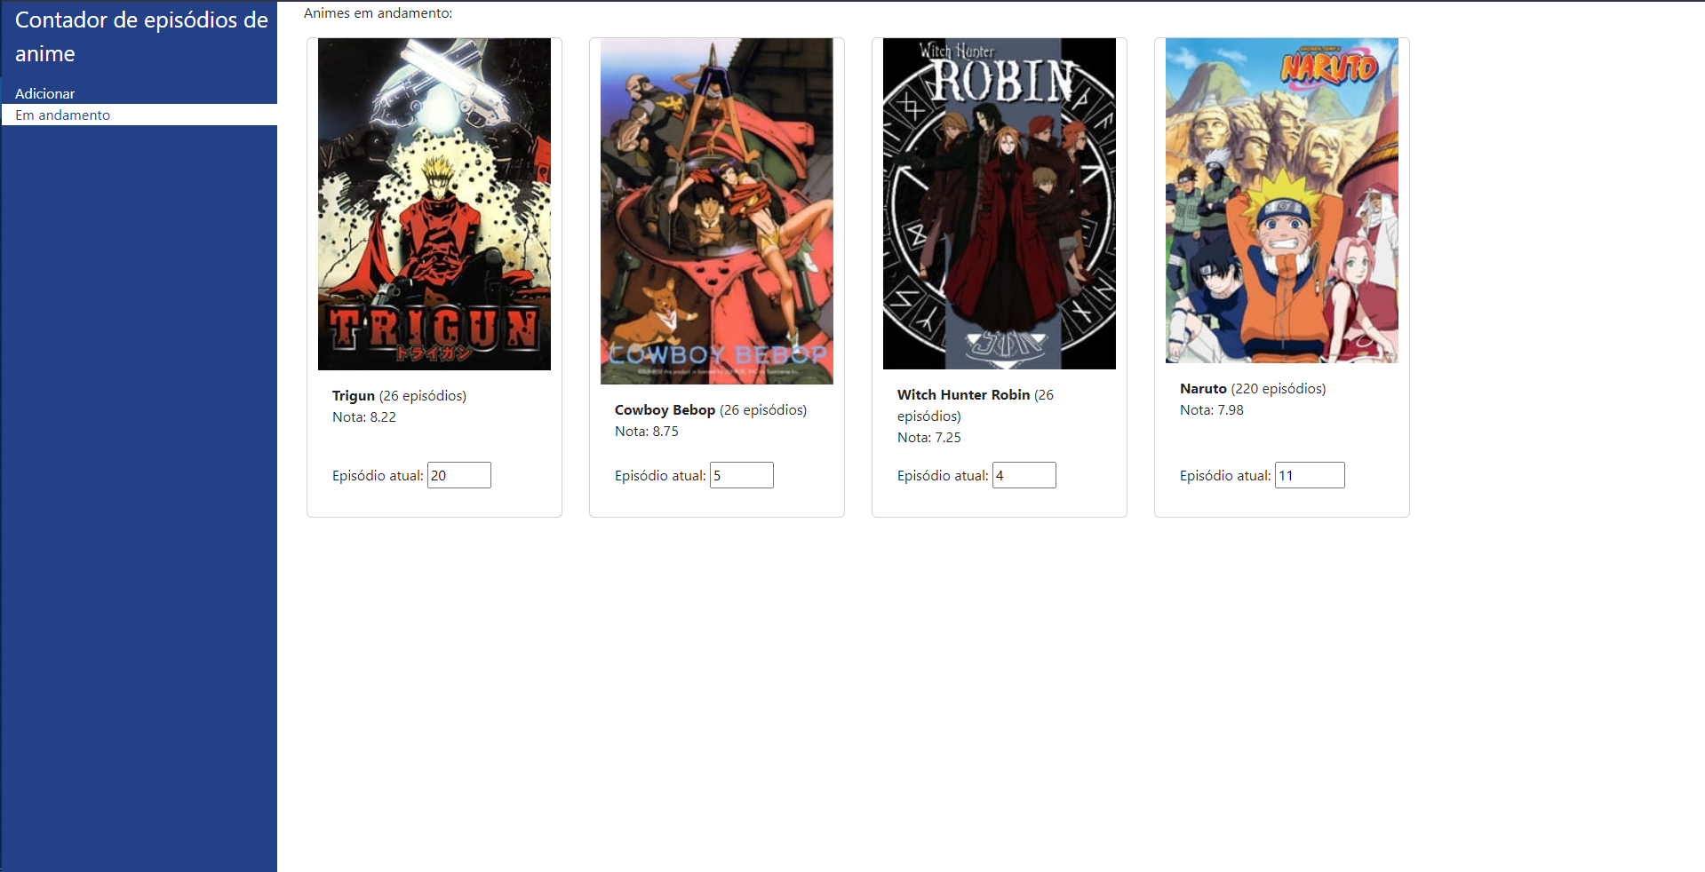Click the Cowboy Bebop title text
Viewport: 1705px width, 872px height.
(x=665, y=410)
